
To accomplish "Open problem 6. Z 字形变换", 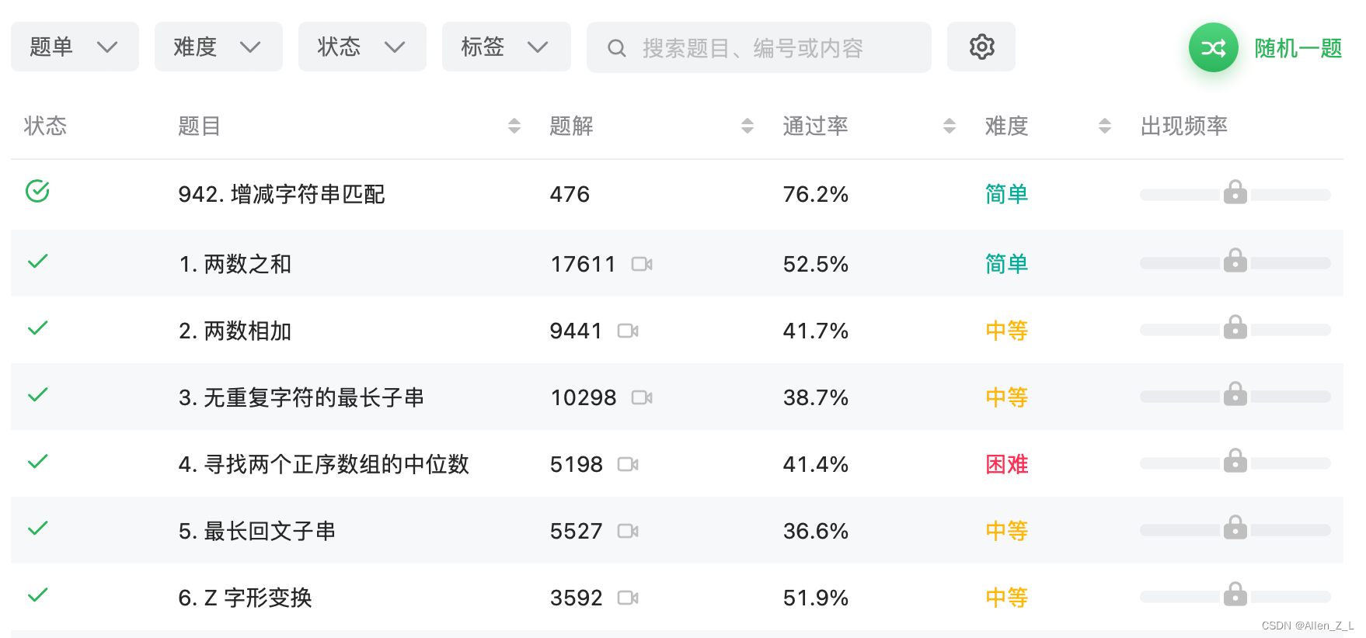I will pos(245,598).
